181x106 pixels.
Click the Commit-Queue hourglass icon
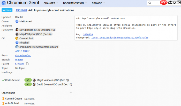(3, 99)
